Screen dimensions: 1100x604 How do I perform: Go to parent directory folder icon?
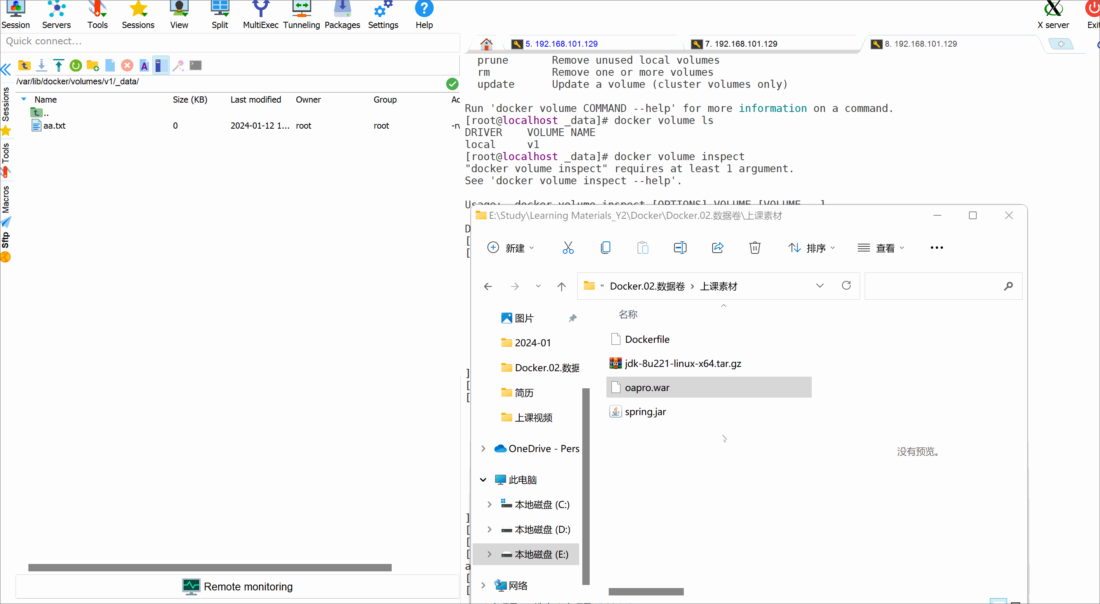coord(25,65)
